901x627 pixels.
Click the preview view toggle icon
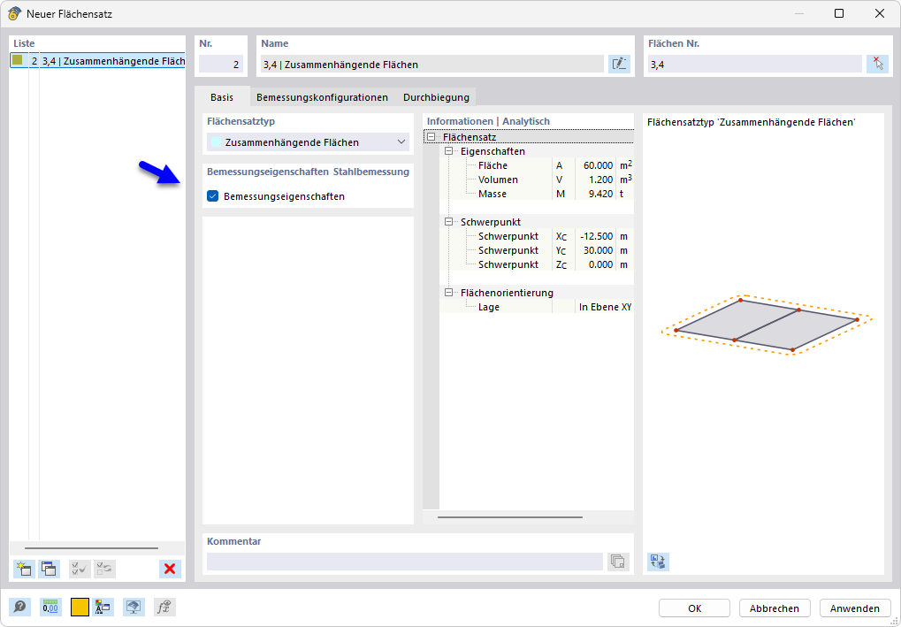[658, 562]
